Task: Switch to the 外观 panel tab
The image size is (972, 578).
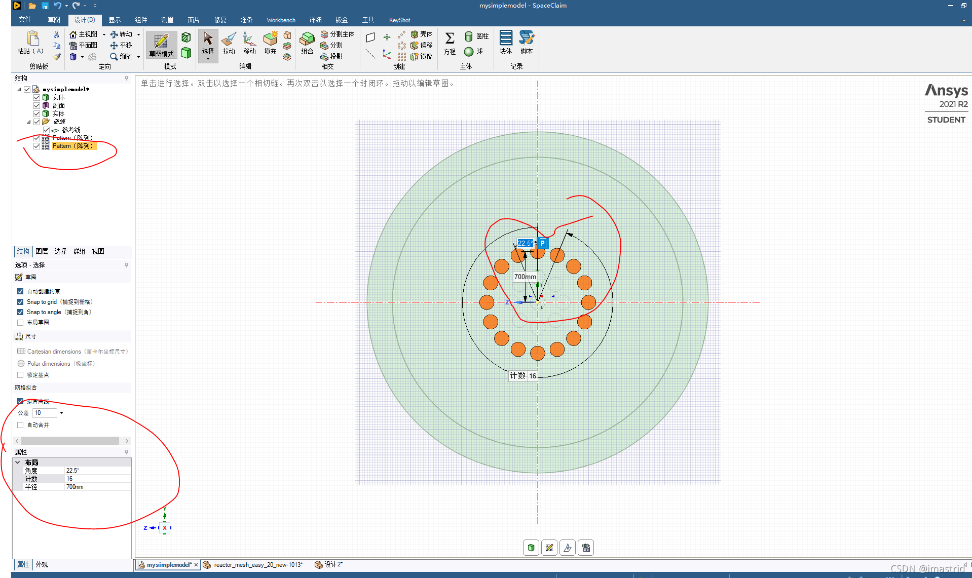Action: point(42,564)
